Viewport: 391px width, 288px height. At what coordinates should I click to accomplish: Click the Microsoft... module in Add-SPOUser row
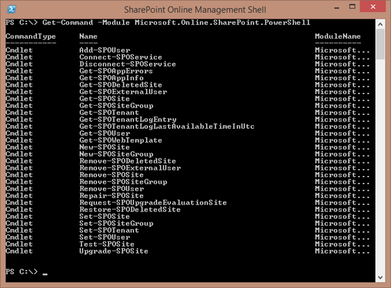click(x=342, y=50)
